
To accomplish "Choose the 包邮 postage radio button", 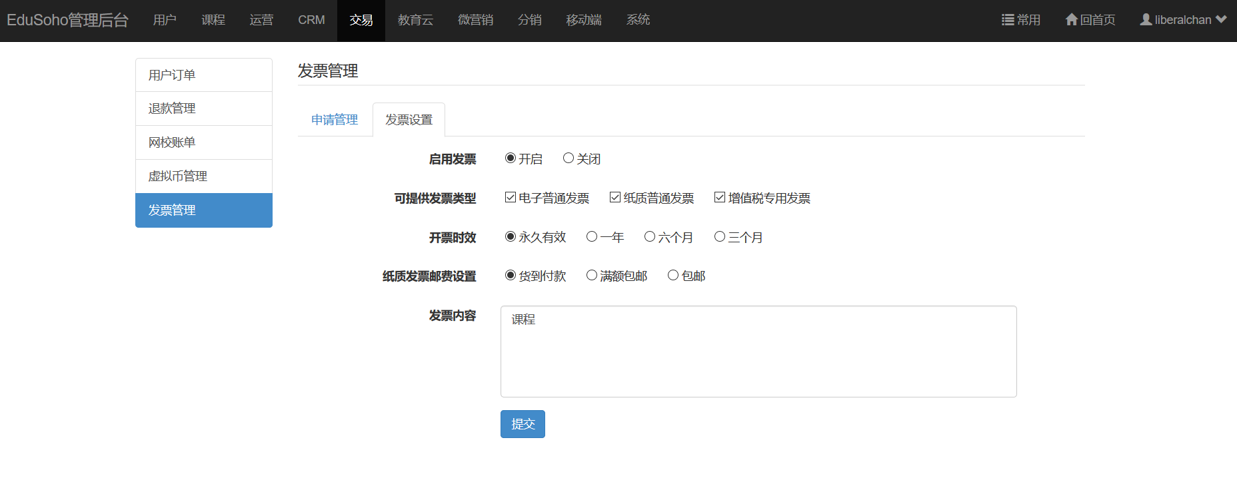I will pos(673,275).
